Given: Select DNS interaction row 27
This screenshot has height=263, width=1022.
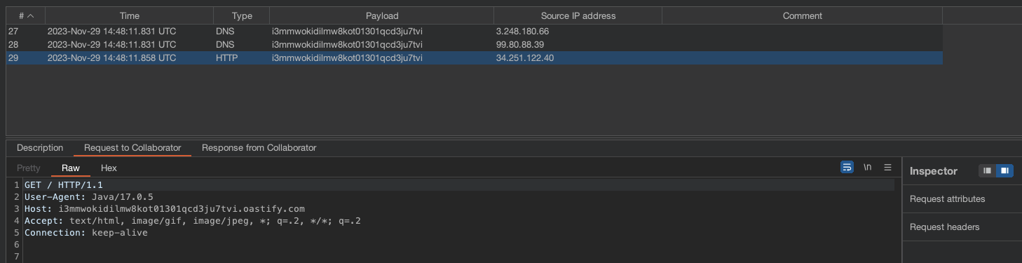Looking at the screenshot, I should click(x=474, y=32).
